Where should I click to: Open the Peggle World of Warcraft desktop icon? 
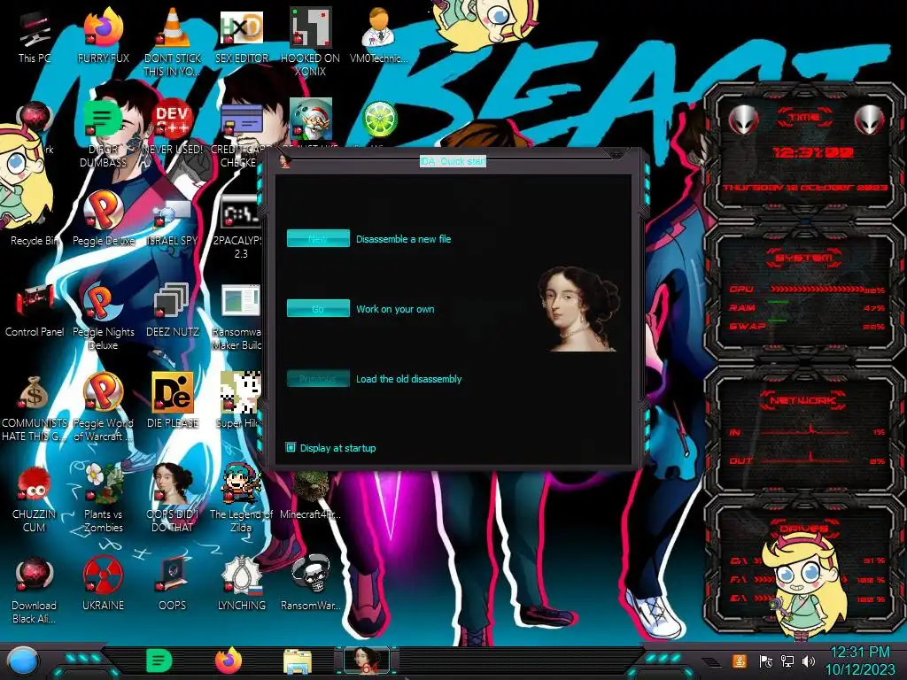(x=104, y=393)
